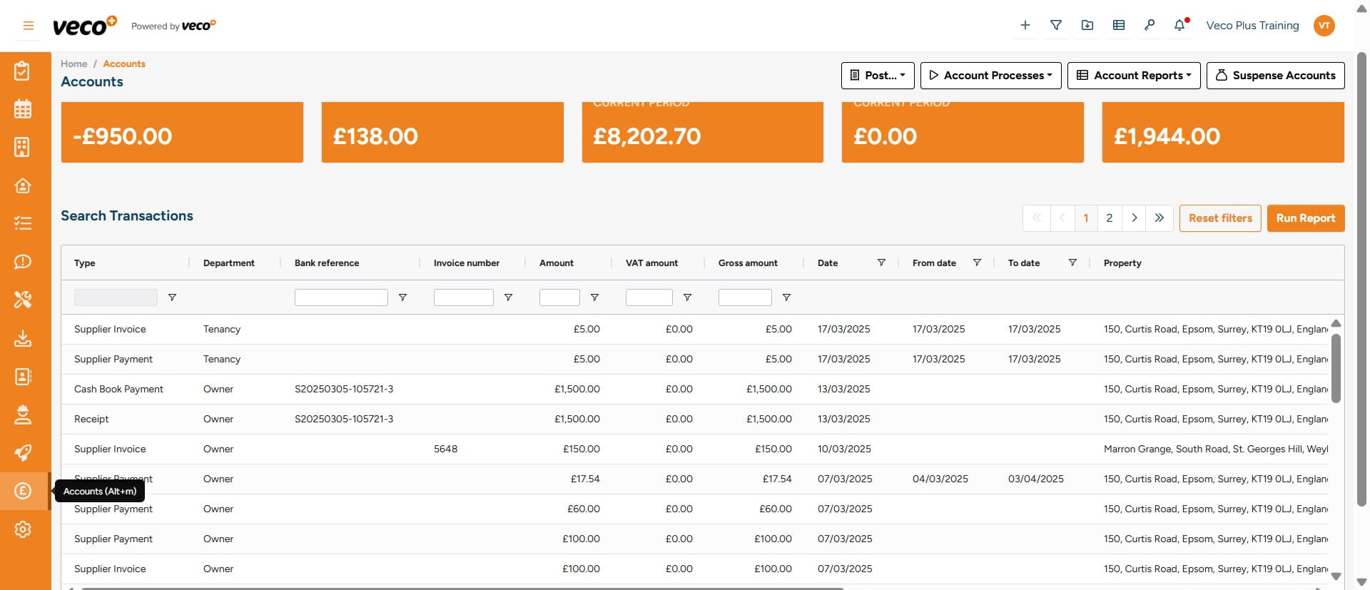Open the header funnel filter icon
The image size is (1370, 590).
(x=1056, y=26)
